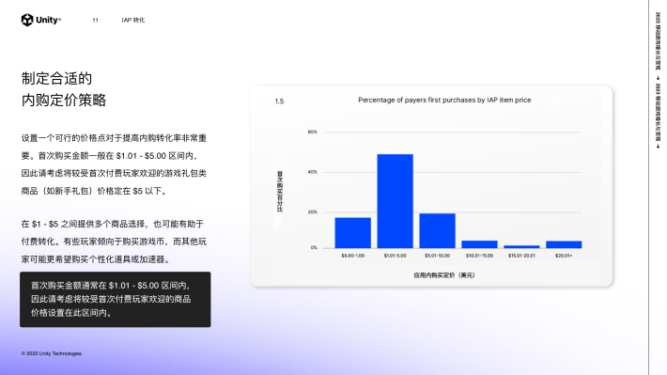This screenshot has height=375, width=667.
Task: Select the $0.00-1.00 bar in chart
Action: click(352, 233)
